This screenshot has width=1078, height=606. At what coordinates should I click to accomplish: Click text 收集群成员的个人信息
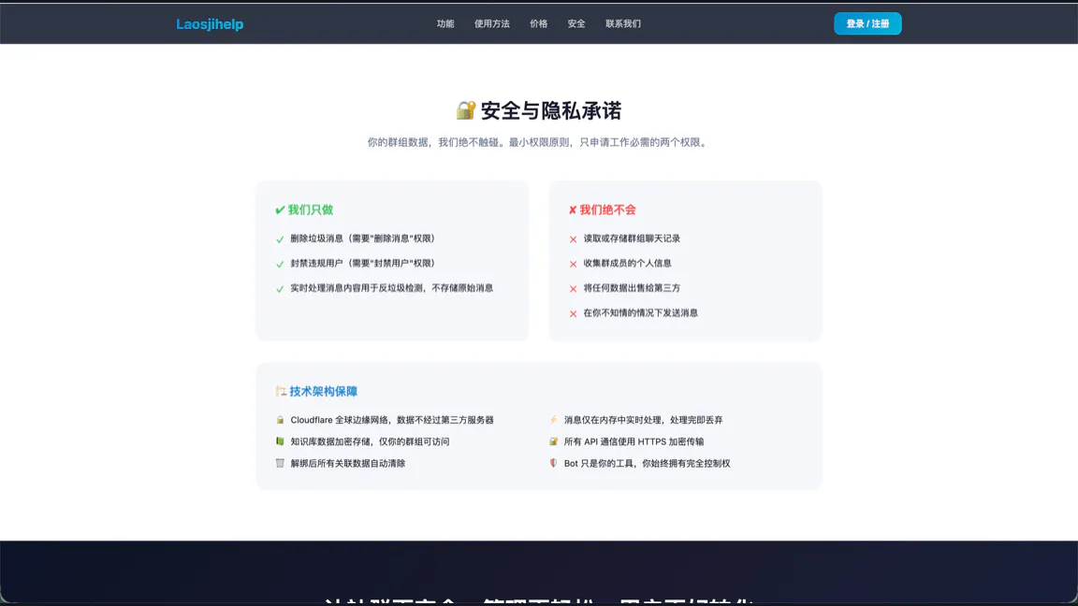pos(628,263)
